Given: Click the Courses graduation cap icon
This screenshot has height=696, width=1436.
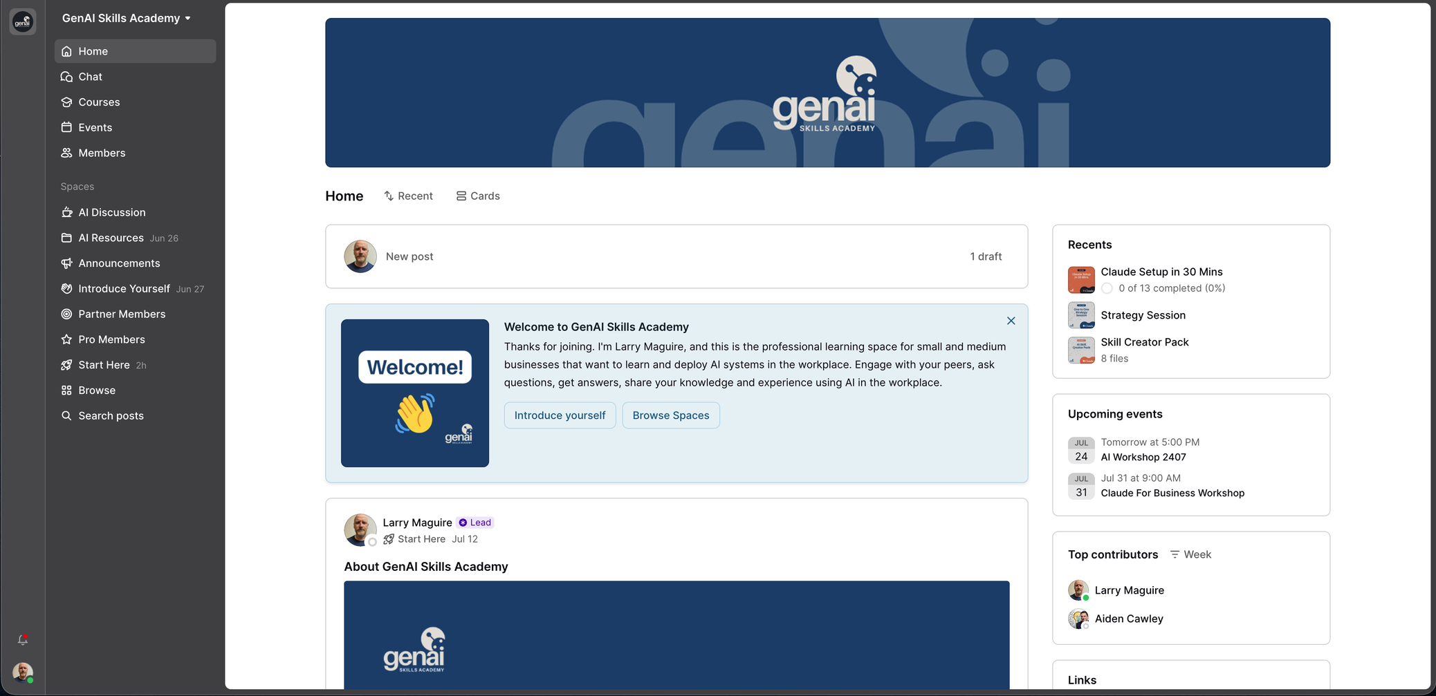Looking at the screenshot, I should pos(66,102).
